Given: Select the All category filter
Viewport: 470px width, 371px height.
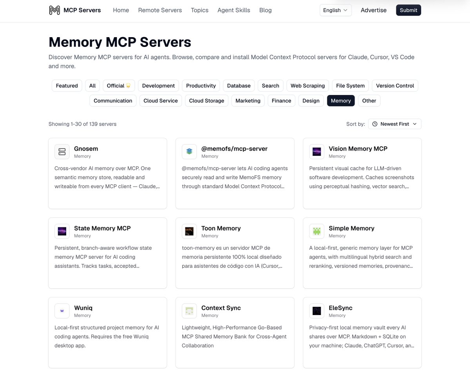Looking at the screenshot, I should (x=93, y=86).
